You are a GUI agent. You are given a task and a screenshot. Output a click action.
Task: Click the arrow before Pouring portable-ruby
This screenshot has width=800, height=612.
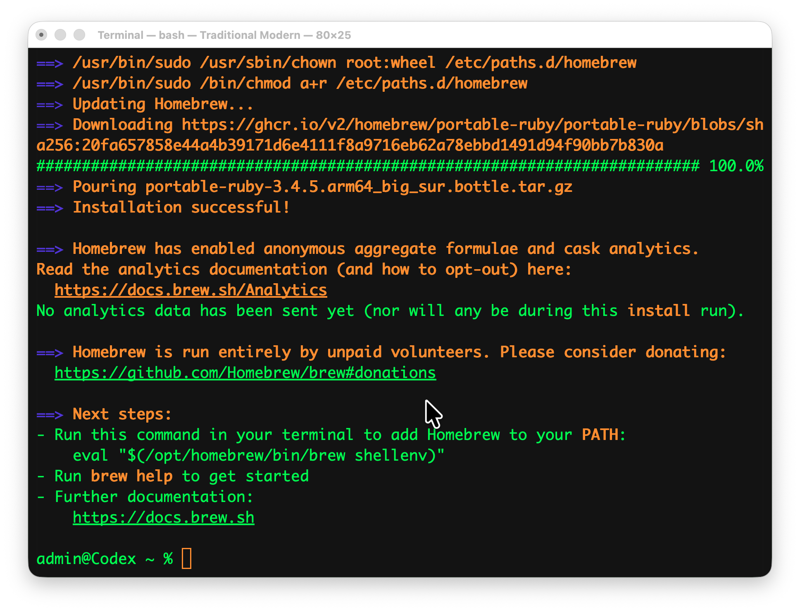tap(50, 187)
